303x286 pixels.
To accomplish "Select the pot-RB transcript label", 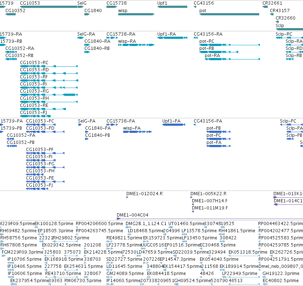I will (207, 48).
